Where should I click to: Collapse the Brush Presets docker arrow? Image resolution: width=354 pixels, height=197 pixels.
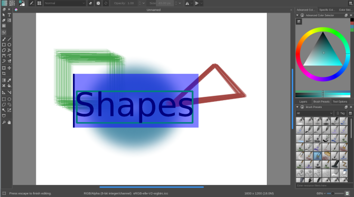point(297,107)
